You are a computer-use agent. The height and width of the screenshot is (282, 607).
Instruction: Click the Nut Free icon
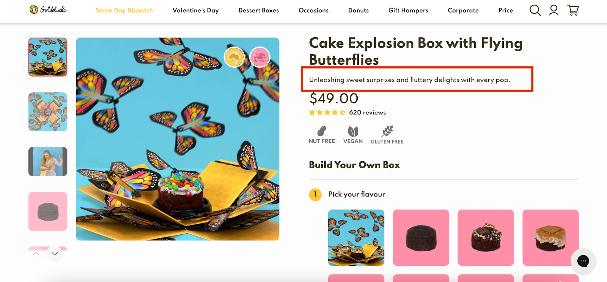(322, 131)
